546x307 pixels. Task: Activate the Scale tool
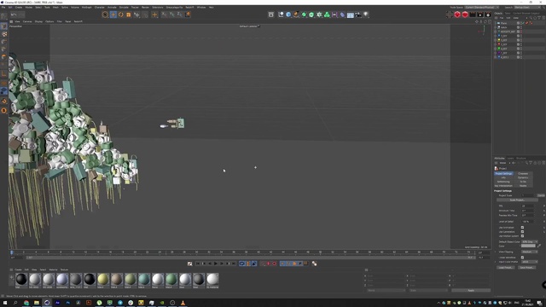pyautogui.click(x=129, y=14)
